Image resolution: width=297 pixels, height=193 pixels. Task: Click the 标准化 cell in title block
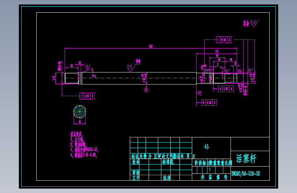point(168,162)
